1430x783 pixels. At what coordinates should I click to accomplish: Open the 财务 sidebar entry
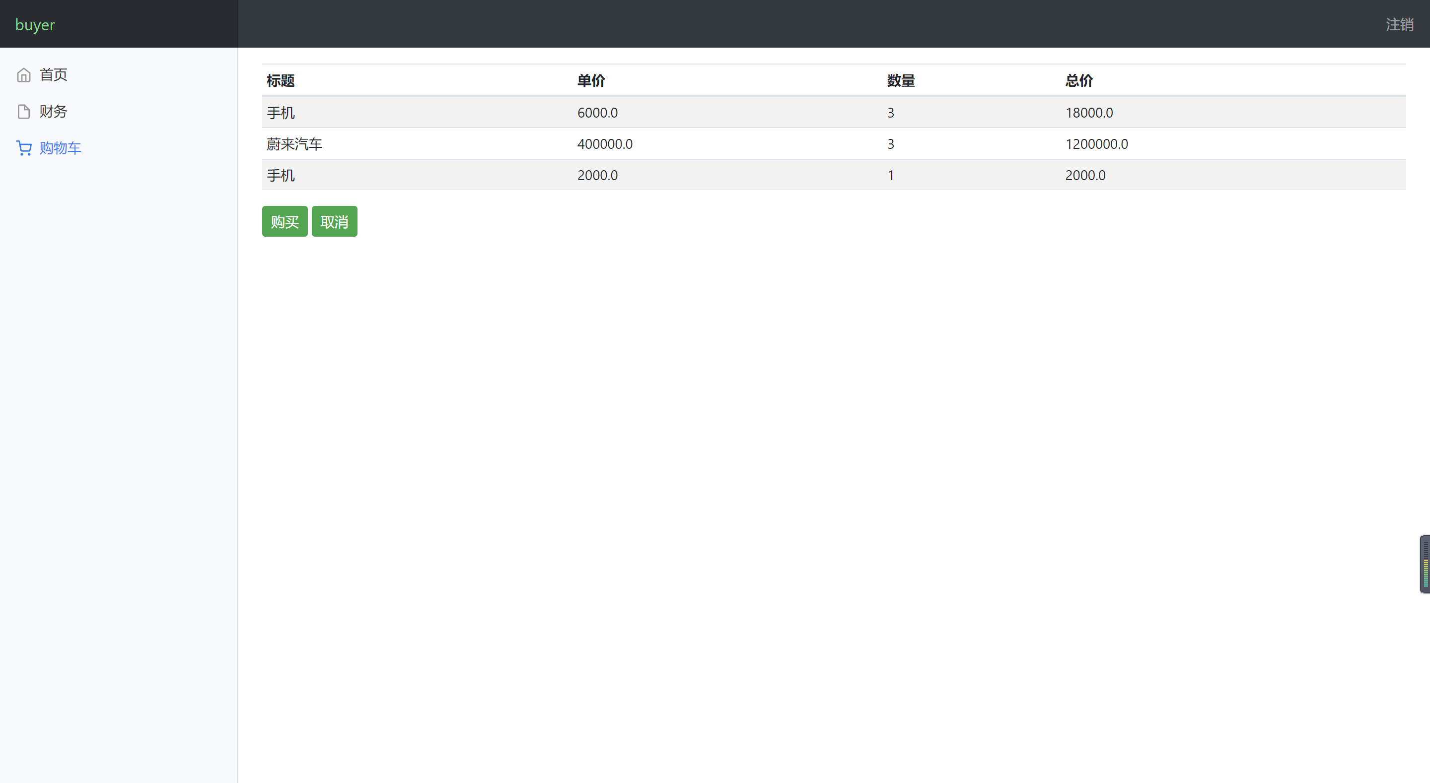pyautogui.click(x=53, y=111)
